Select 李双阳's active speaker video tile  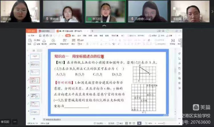[105, 11]
